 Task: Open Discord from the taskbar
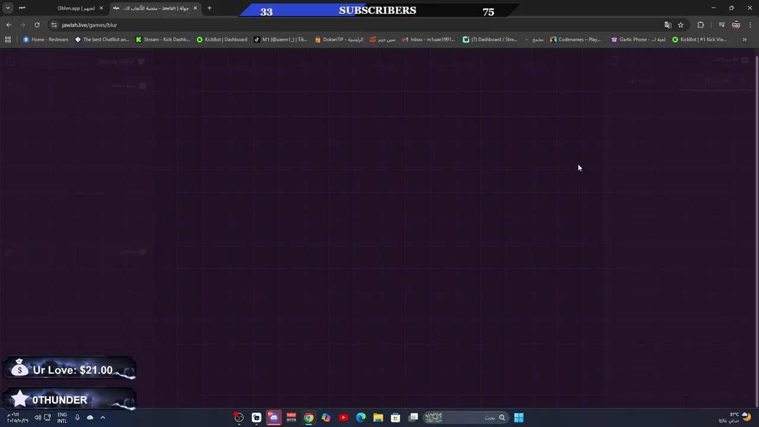point(273,418)
